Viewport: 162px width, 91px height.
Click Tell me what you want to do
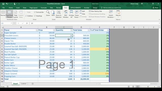[x=111, y=8]
